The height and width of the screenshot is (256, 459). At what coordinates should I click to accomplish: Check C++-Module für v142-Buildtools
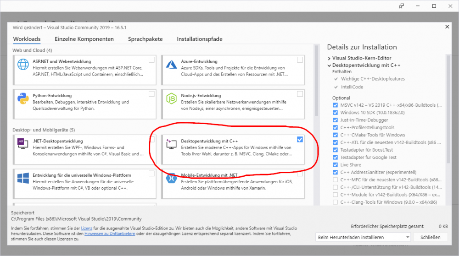pos(335,195)
